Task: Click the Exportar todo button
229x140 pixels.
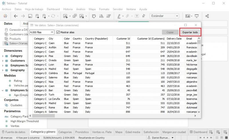Action: pyautogui.click(x=190, y=32)
